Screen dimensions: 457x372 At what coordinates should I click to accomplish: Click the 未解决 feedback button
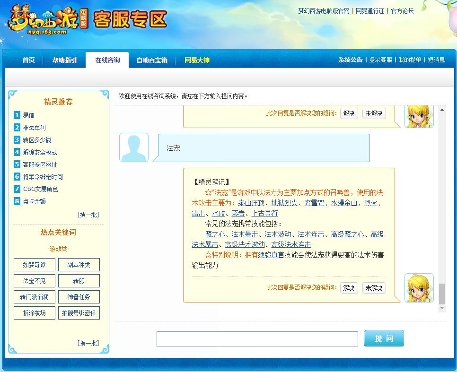tap(374, 287)
